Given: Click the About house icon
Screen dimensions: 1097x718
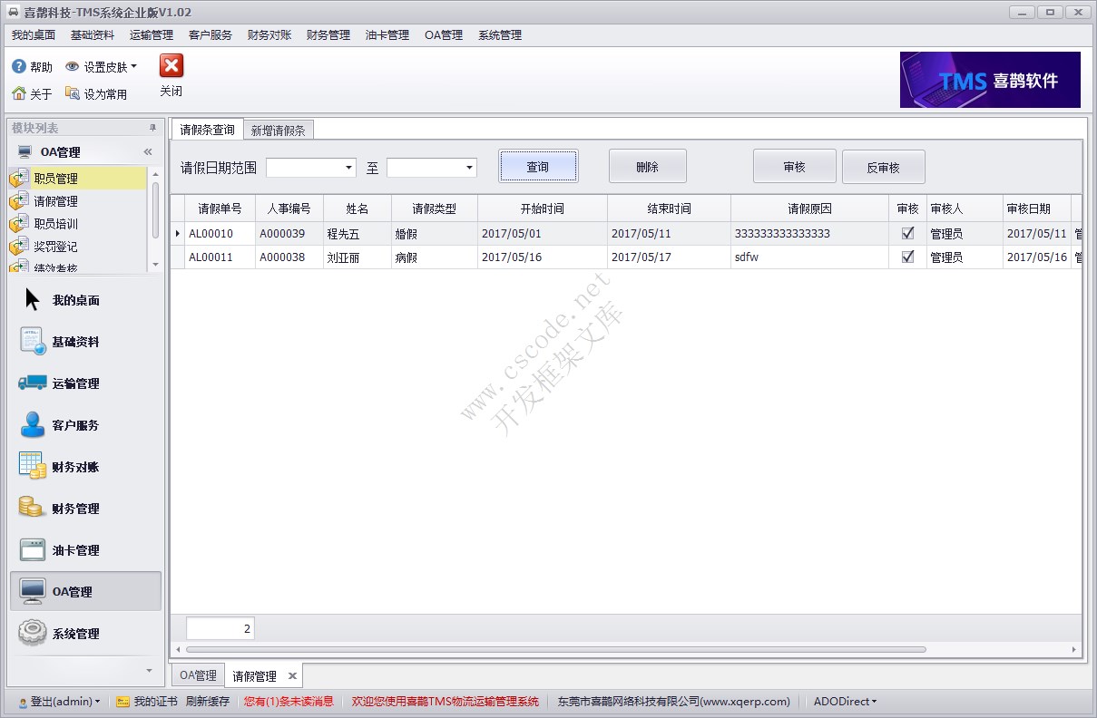Looking at the screenshot, I should 18,93.
